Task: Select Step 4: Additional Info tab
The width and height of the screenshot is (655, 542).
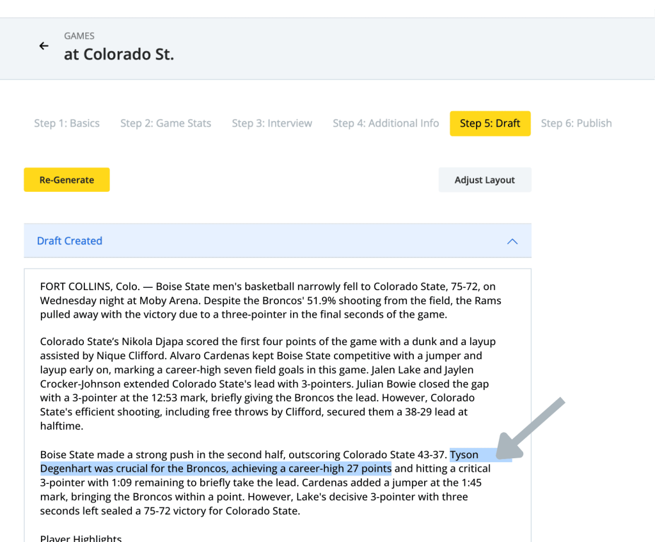Action: click(x=386, y=123)
